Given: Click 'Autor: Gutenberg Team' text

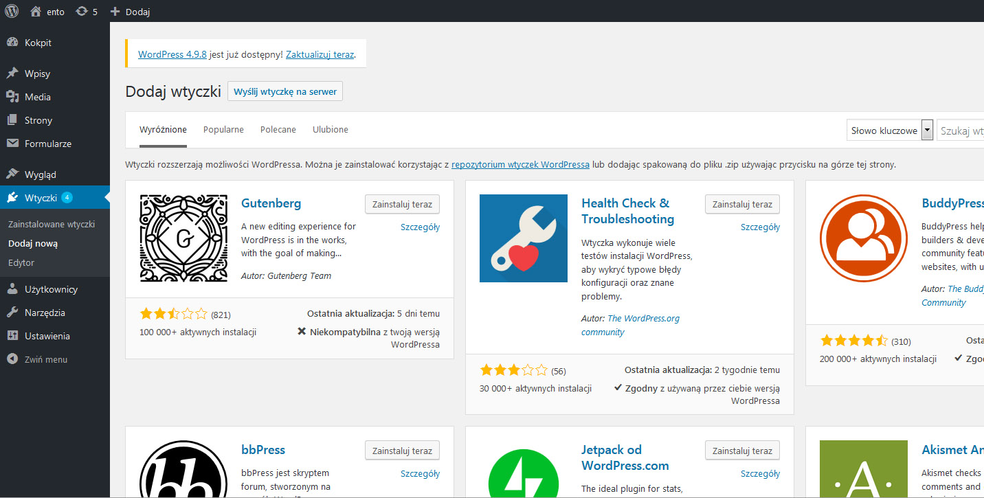Looking at the screenshot, I should [x=286, y=275].
